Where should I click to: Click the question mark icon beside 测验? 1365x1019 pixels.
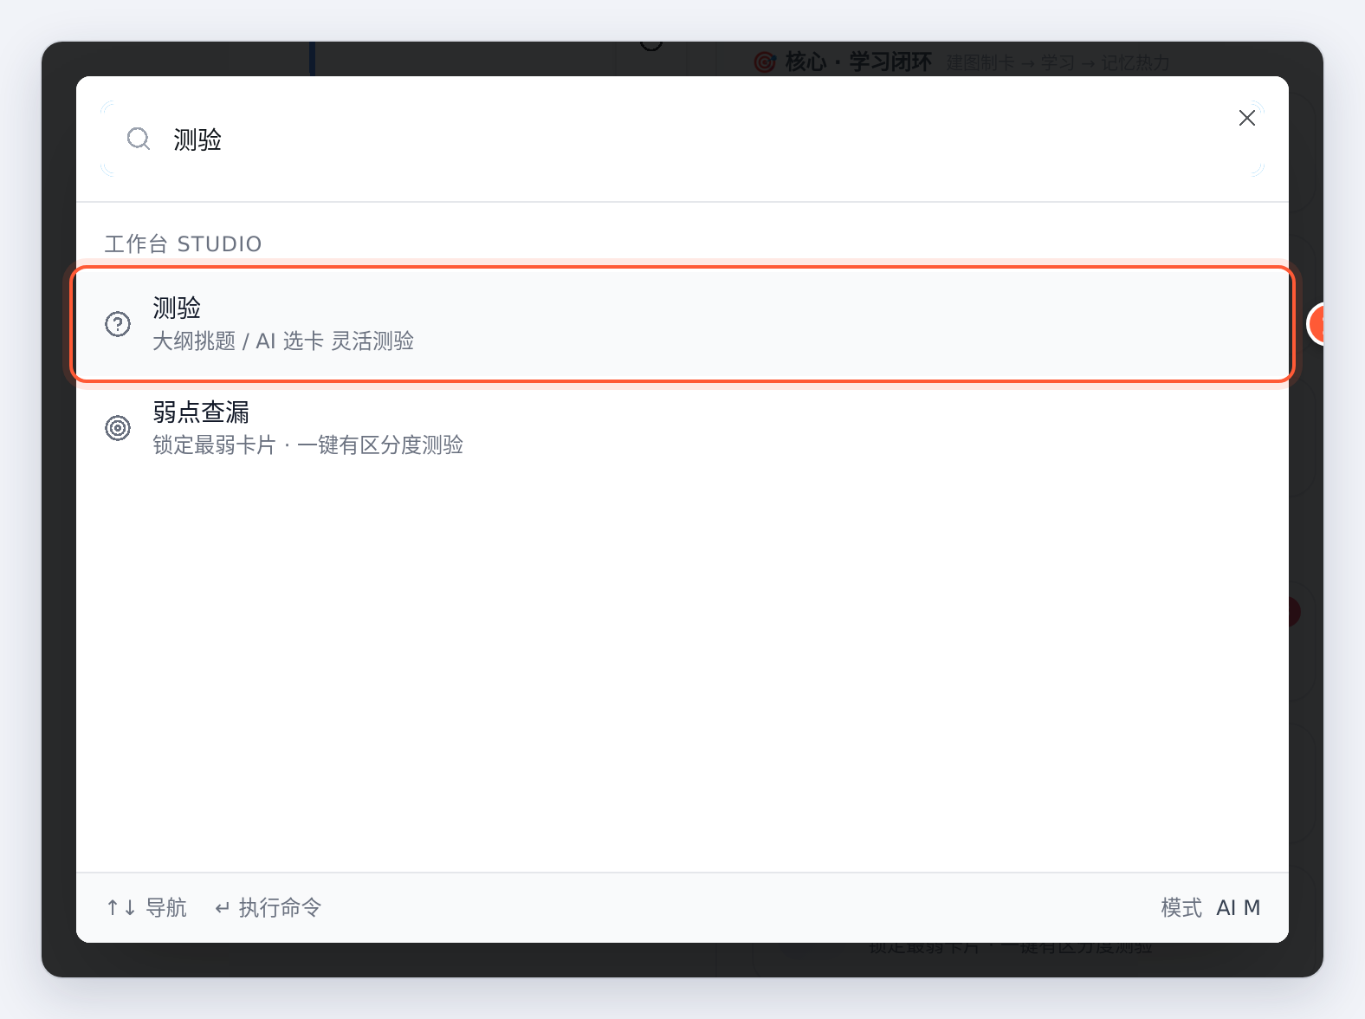[x=118, y=324]
